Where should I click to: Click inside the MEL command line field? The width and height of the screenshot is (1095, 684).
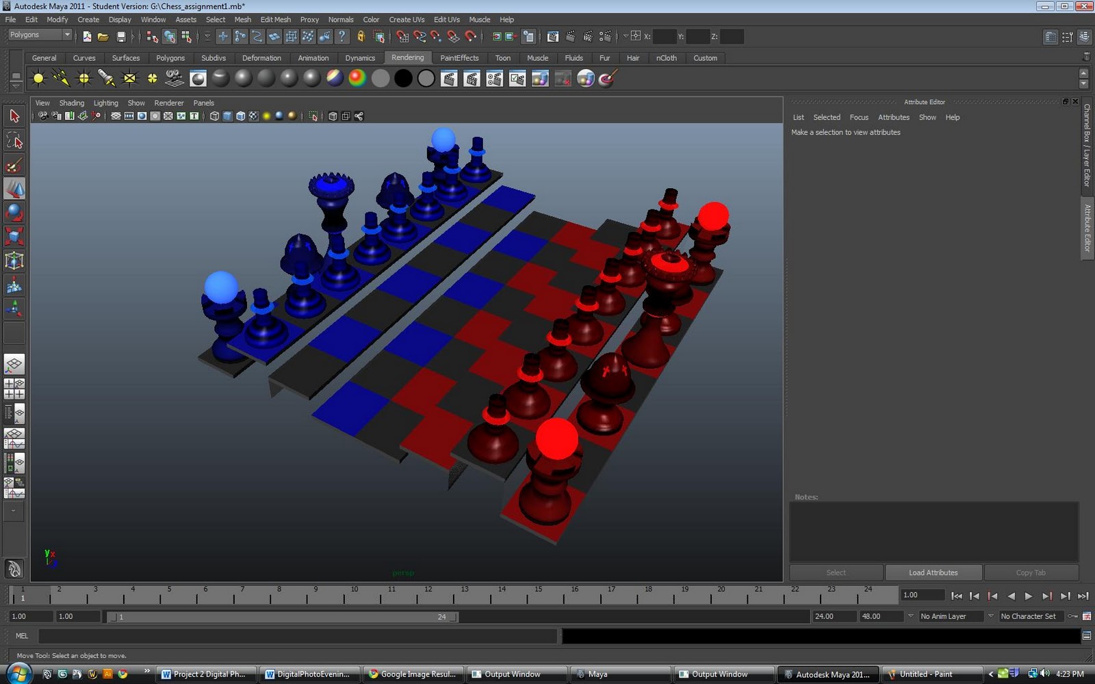click(274, 636)
